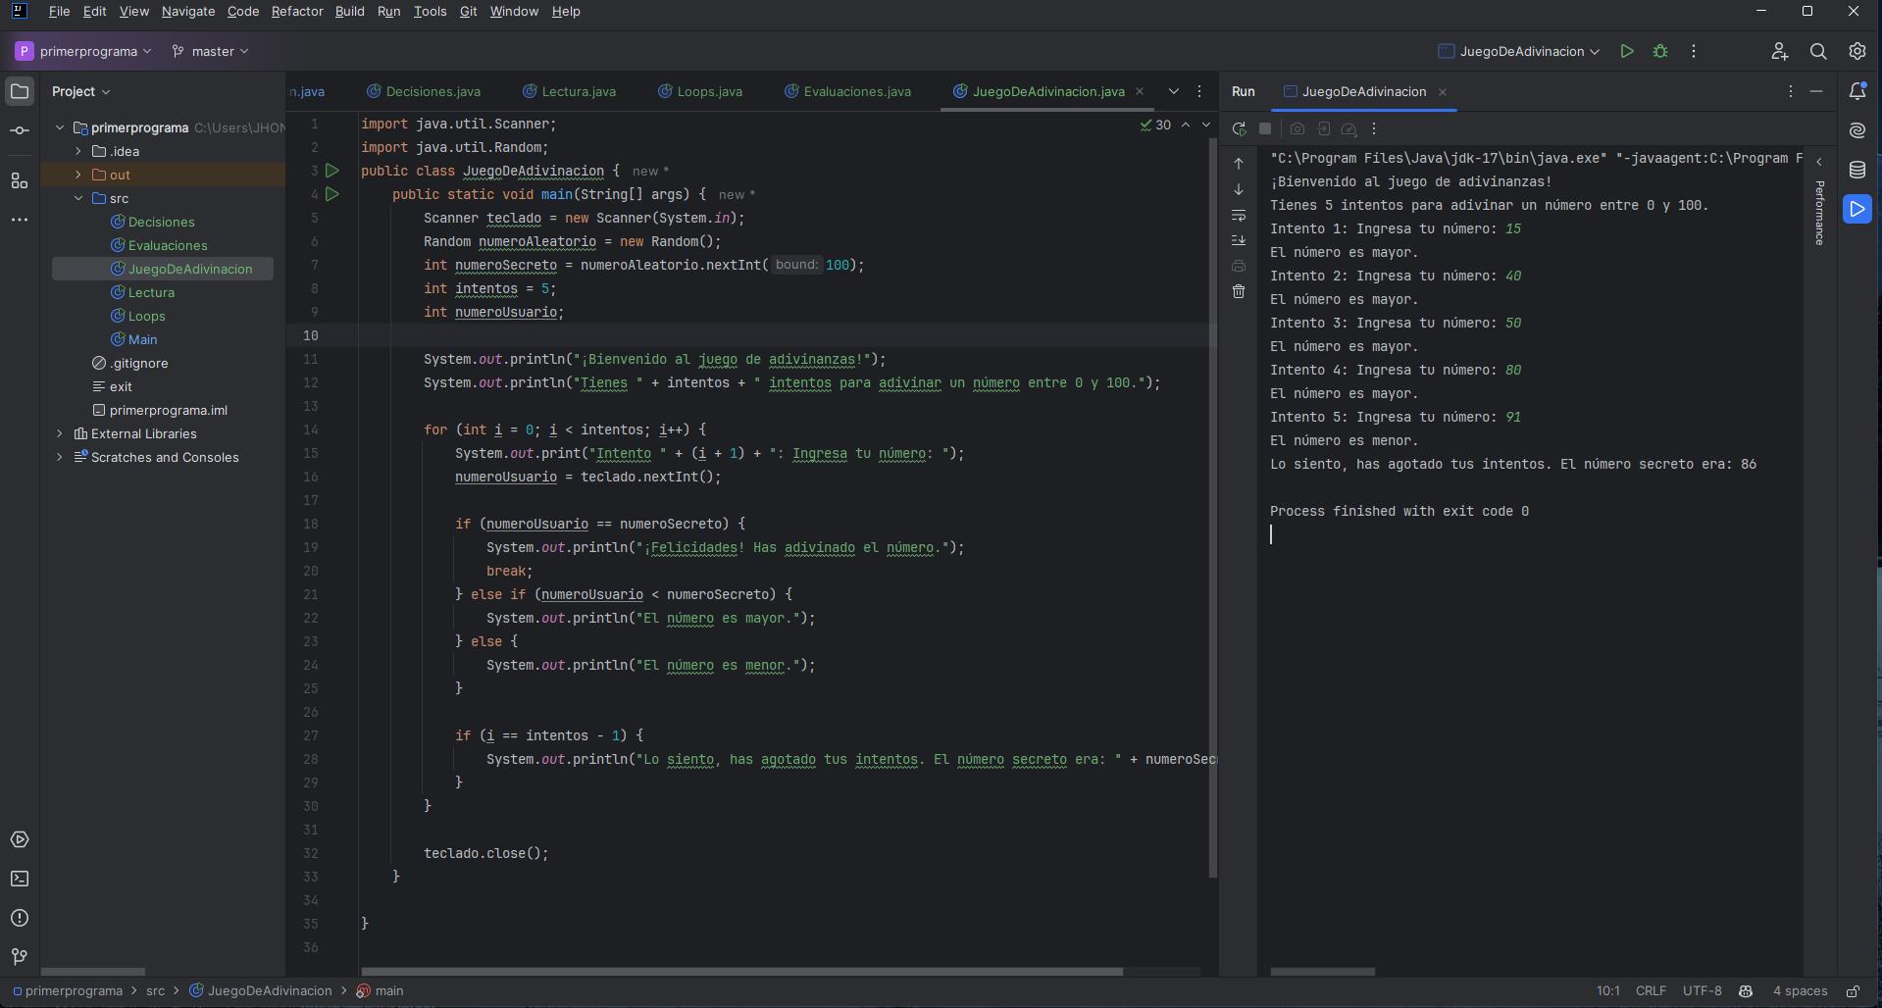1882x1008 pixels.
Task: Close the JuegoDeAdivinacion run tab
Action: pyautogui.click(x=1443, y=92)
